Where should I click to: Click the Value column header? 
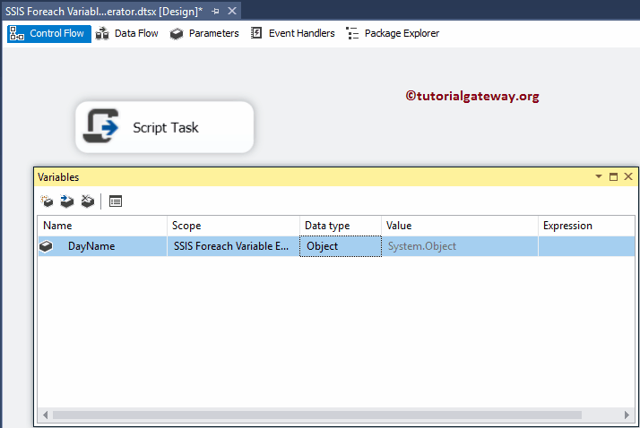point(460,226)
